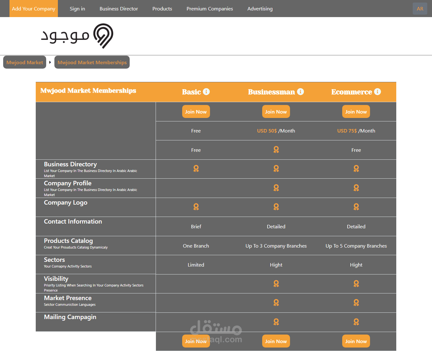Image resolution: width=432 pixels, height=351 pixels.
Task: Click bottom Join Now for Ecommerce plan
Action: coord(356,341)
